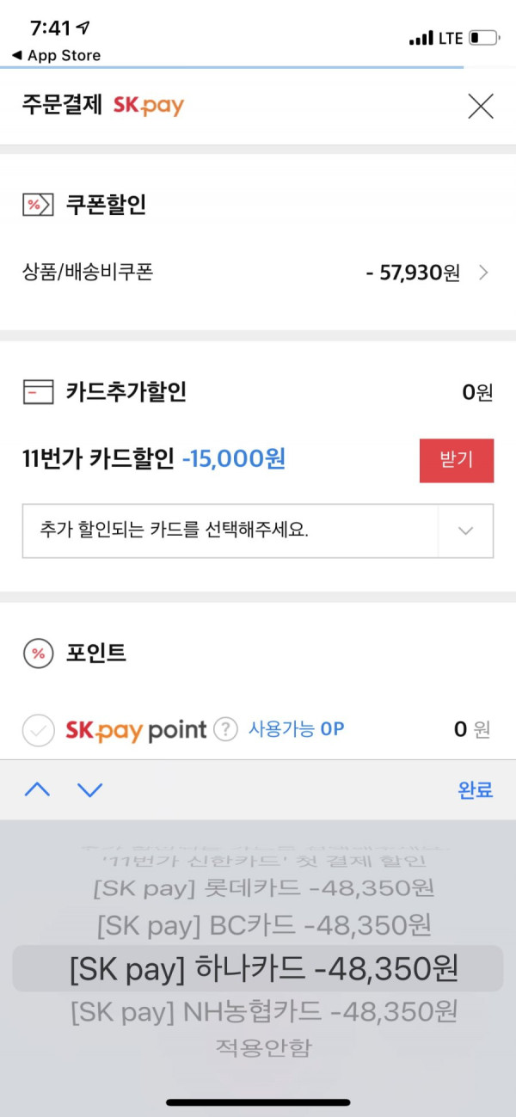Open the coupon details chevron for 57,930원
516x1117 pixels.
point(483,273)
